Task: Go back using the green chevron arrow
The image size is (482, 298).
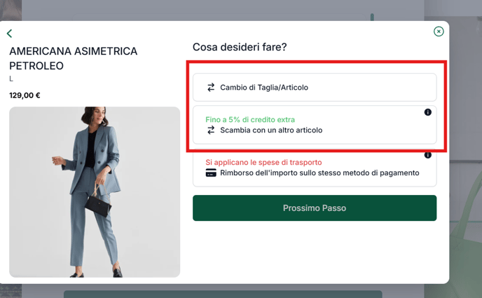Action: click(x=10, y=33)
